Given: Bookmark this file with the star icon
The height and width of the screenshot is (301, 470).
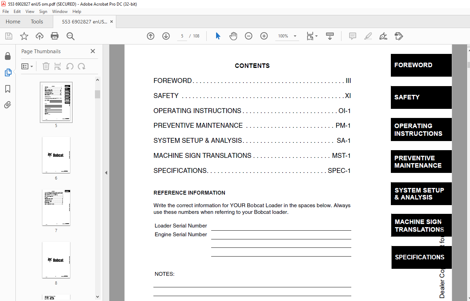Looking at the screenshot, I should tap(24, 36).
